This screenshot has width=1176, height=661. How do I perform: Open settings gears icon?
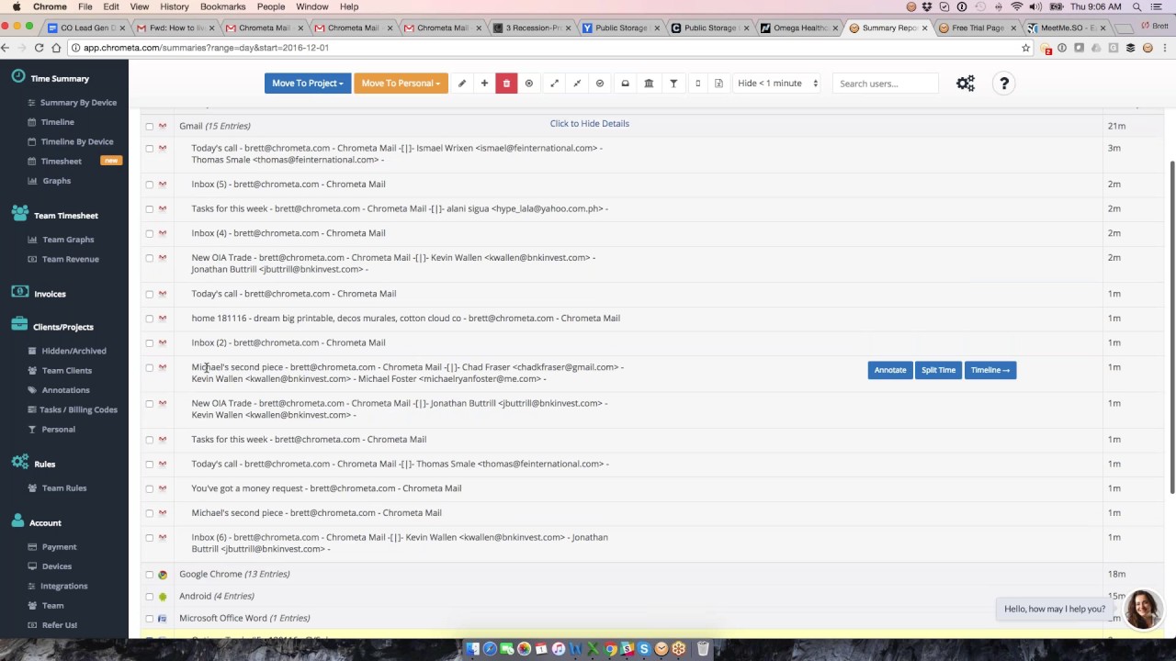[966, 84]
